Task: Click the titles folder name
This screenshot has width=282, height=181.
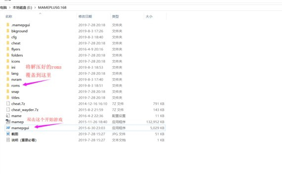Action: [x=15, y=97]
